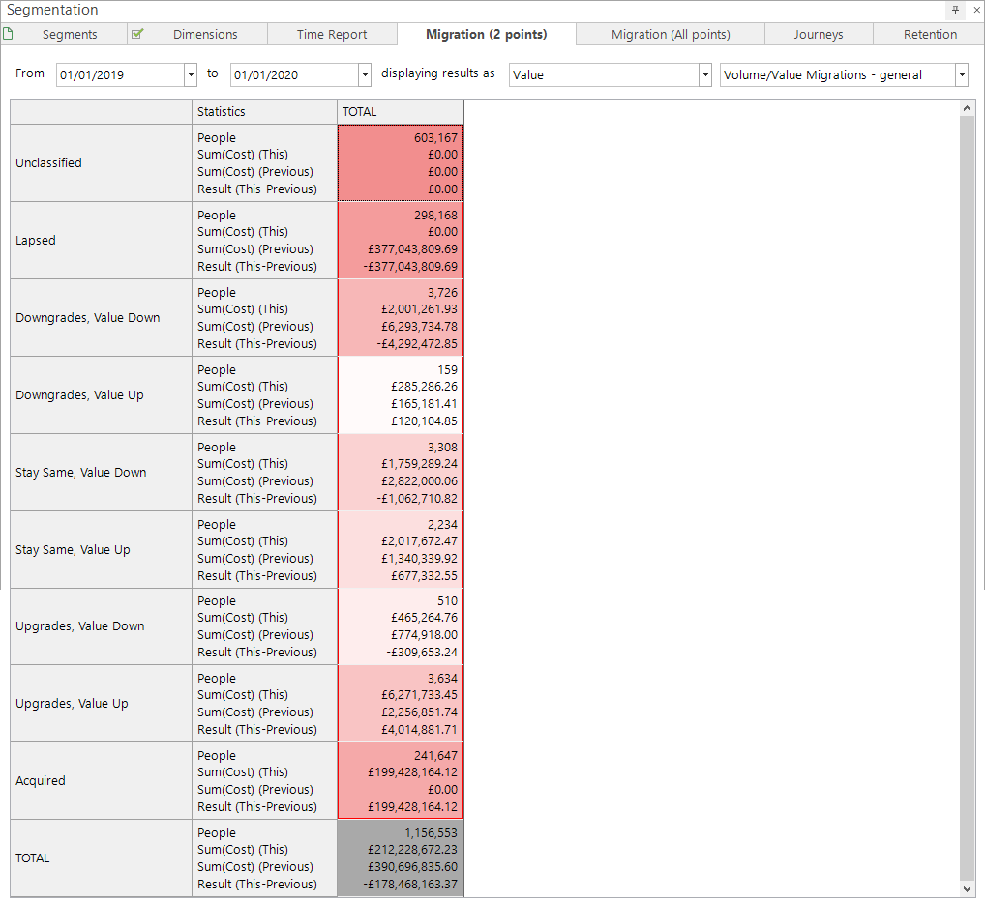
Task: Click Upgrades Value Down People 510
Action: pyautogui.click(x=447, y=600)
